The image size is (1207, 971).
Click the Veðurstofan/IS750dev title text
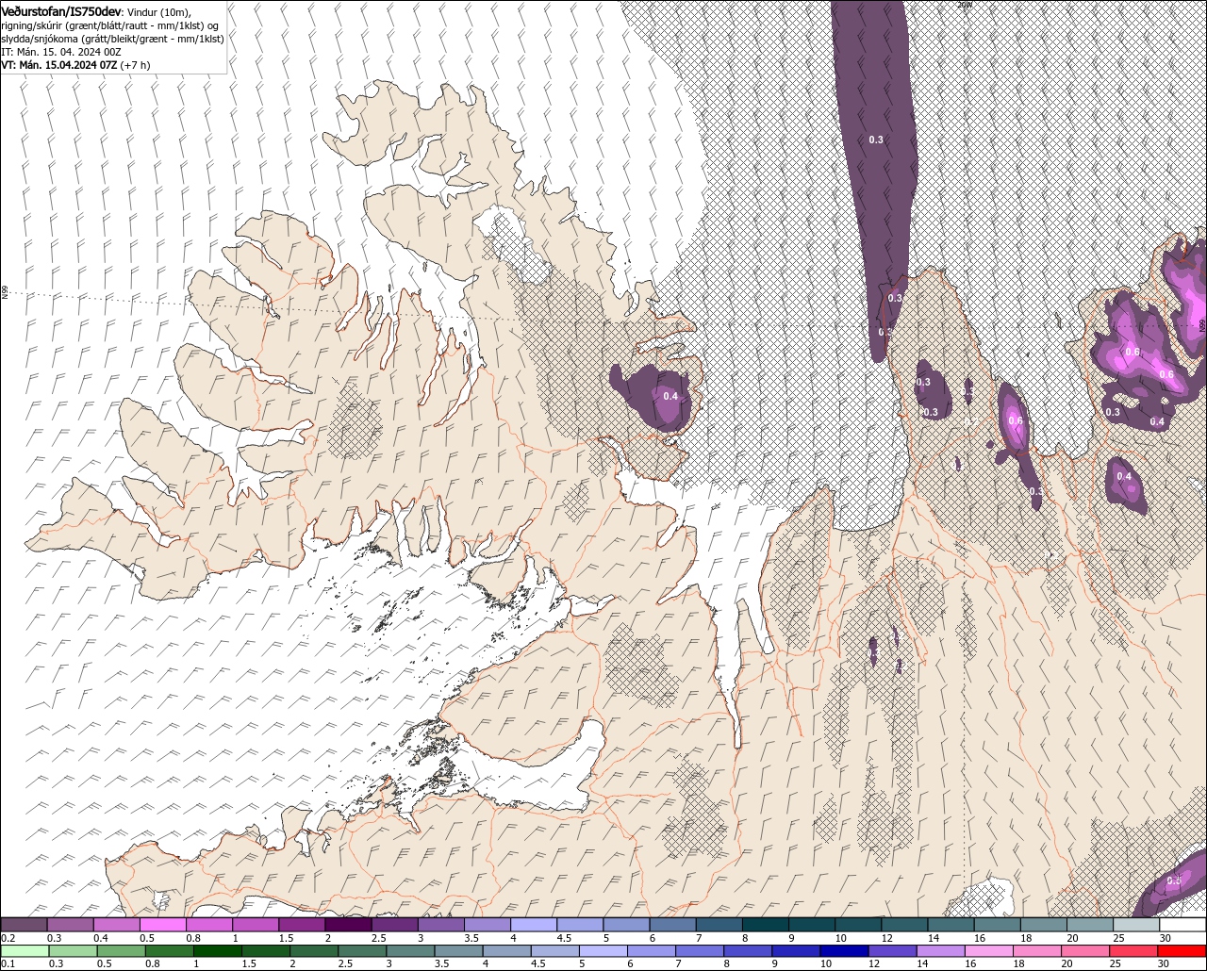(61, 11)
